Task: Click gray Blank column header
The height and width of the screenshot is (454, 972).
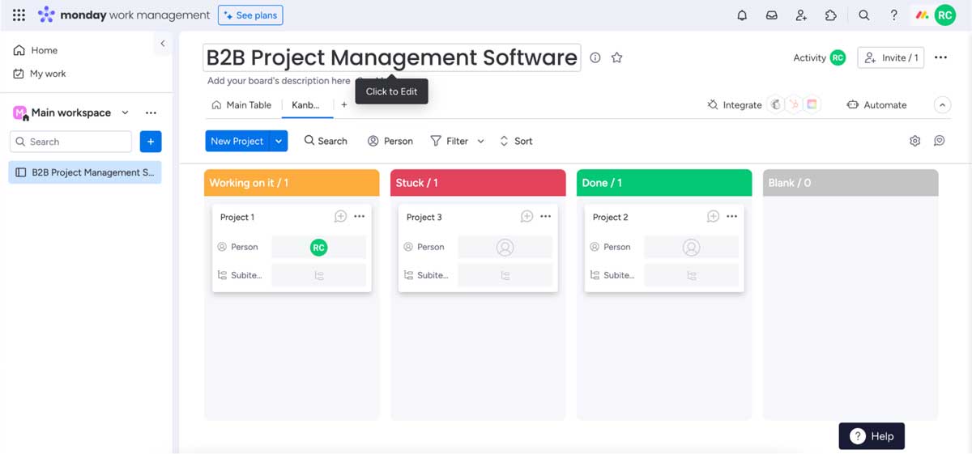Action: click(x=850, y=183)
